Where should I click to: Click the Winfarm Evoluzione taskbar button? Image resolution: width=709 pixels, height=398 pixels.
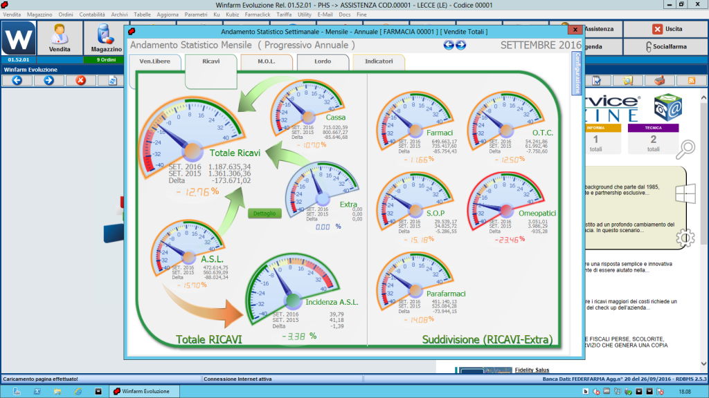[144, 391]
